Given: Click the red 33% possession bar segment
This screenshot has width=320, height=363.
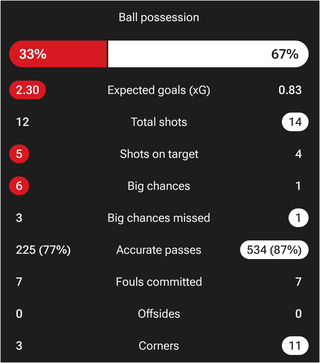Looking at the screenshot, I should tap(58, 54).
